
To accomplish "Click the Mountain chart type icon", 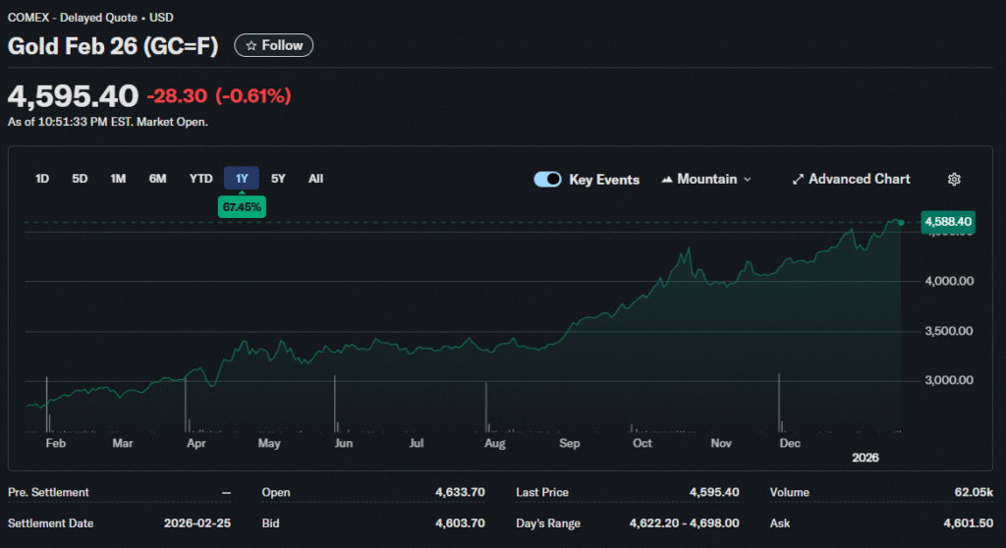I will pyautogui.click(x=667, y=180).
